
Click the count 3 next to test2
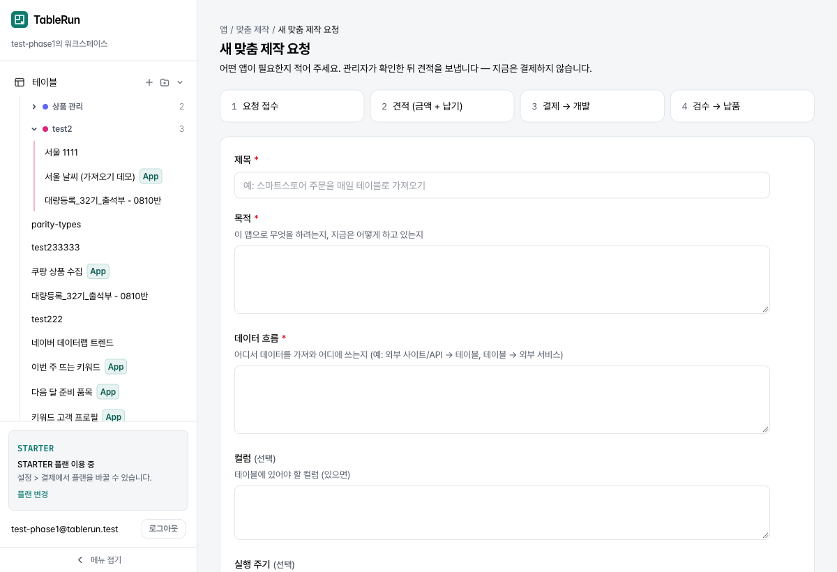point(181,129)
